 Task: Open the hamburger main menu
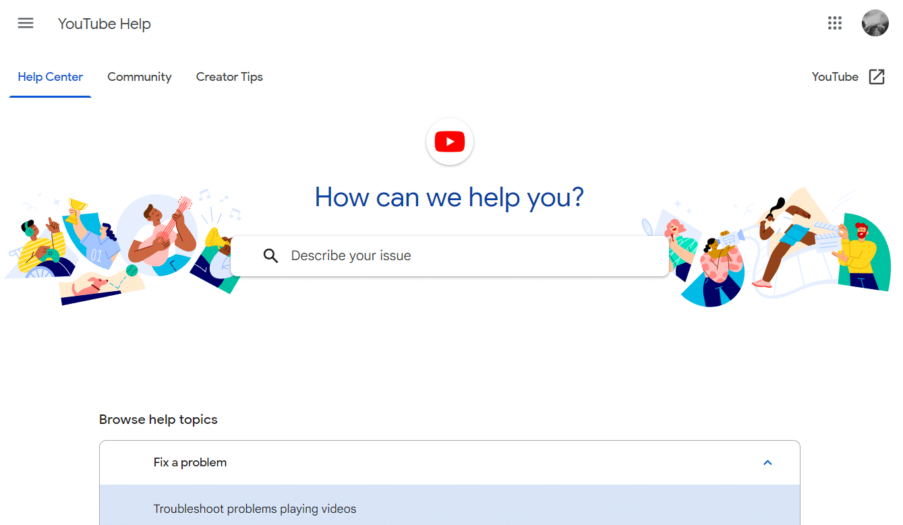coord(26,24)
